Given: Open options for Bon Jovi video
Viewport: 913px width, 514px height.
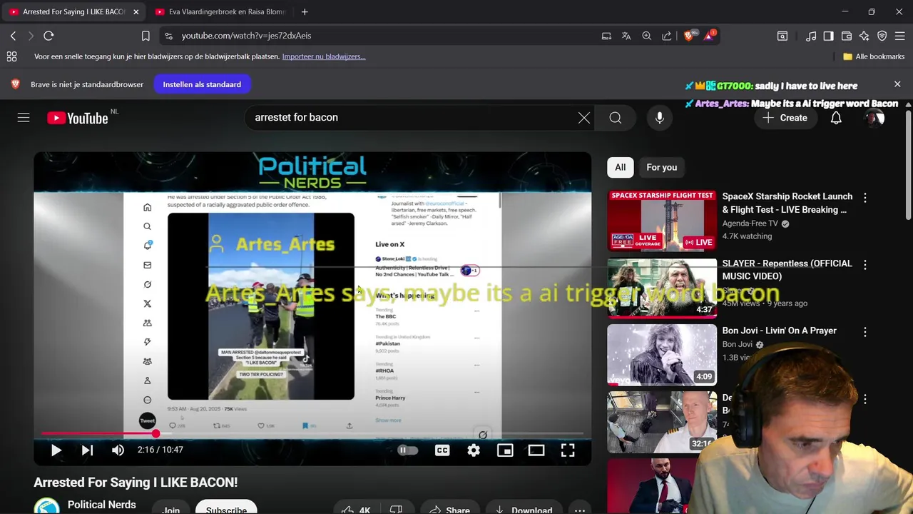Looking at the screenshot, I should (x=865, y=332).
